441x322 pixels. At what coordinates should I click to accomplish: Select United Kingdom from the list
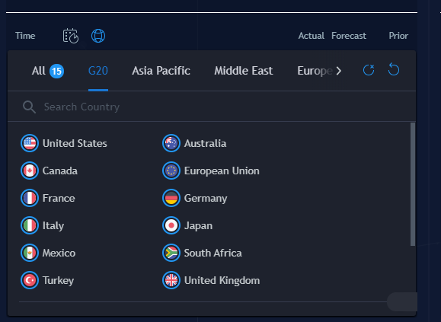(211, 280)
